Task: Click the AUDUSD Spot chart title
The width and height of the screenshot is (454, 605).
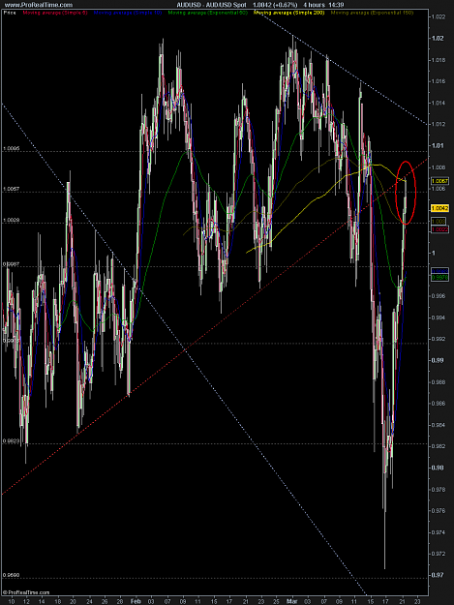Action: (x=211, y=5)
